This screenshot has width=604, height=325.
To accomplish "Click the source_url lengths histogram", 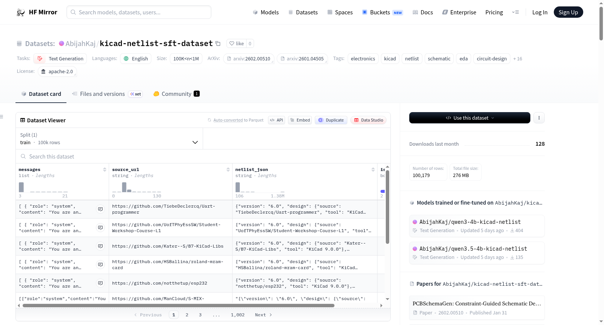I will point(137,187).
